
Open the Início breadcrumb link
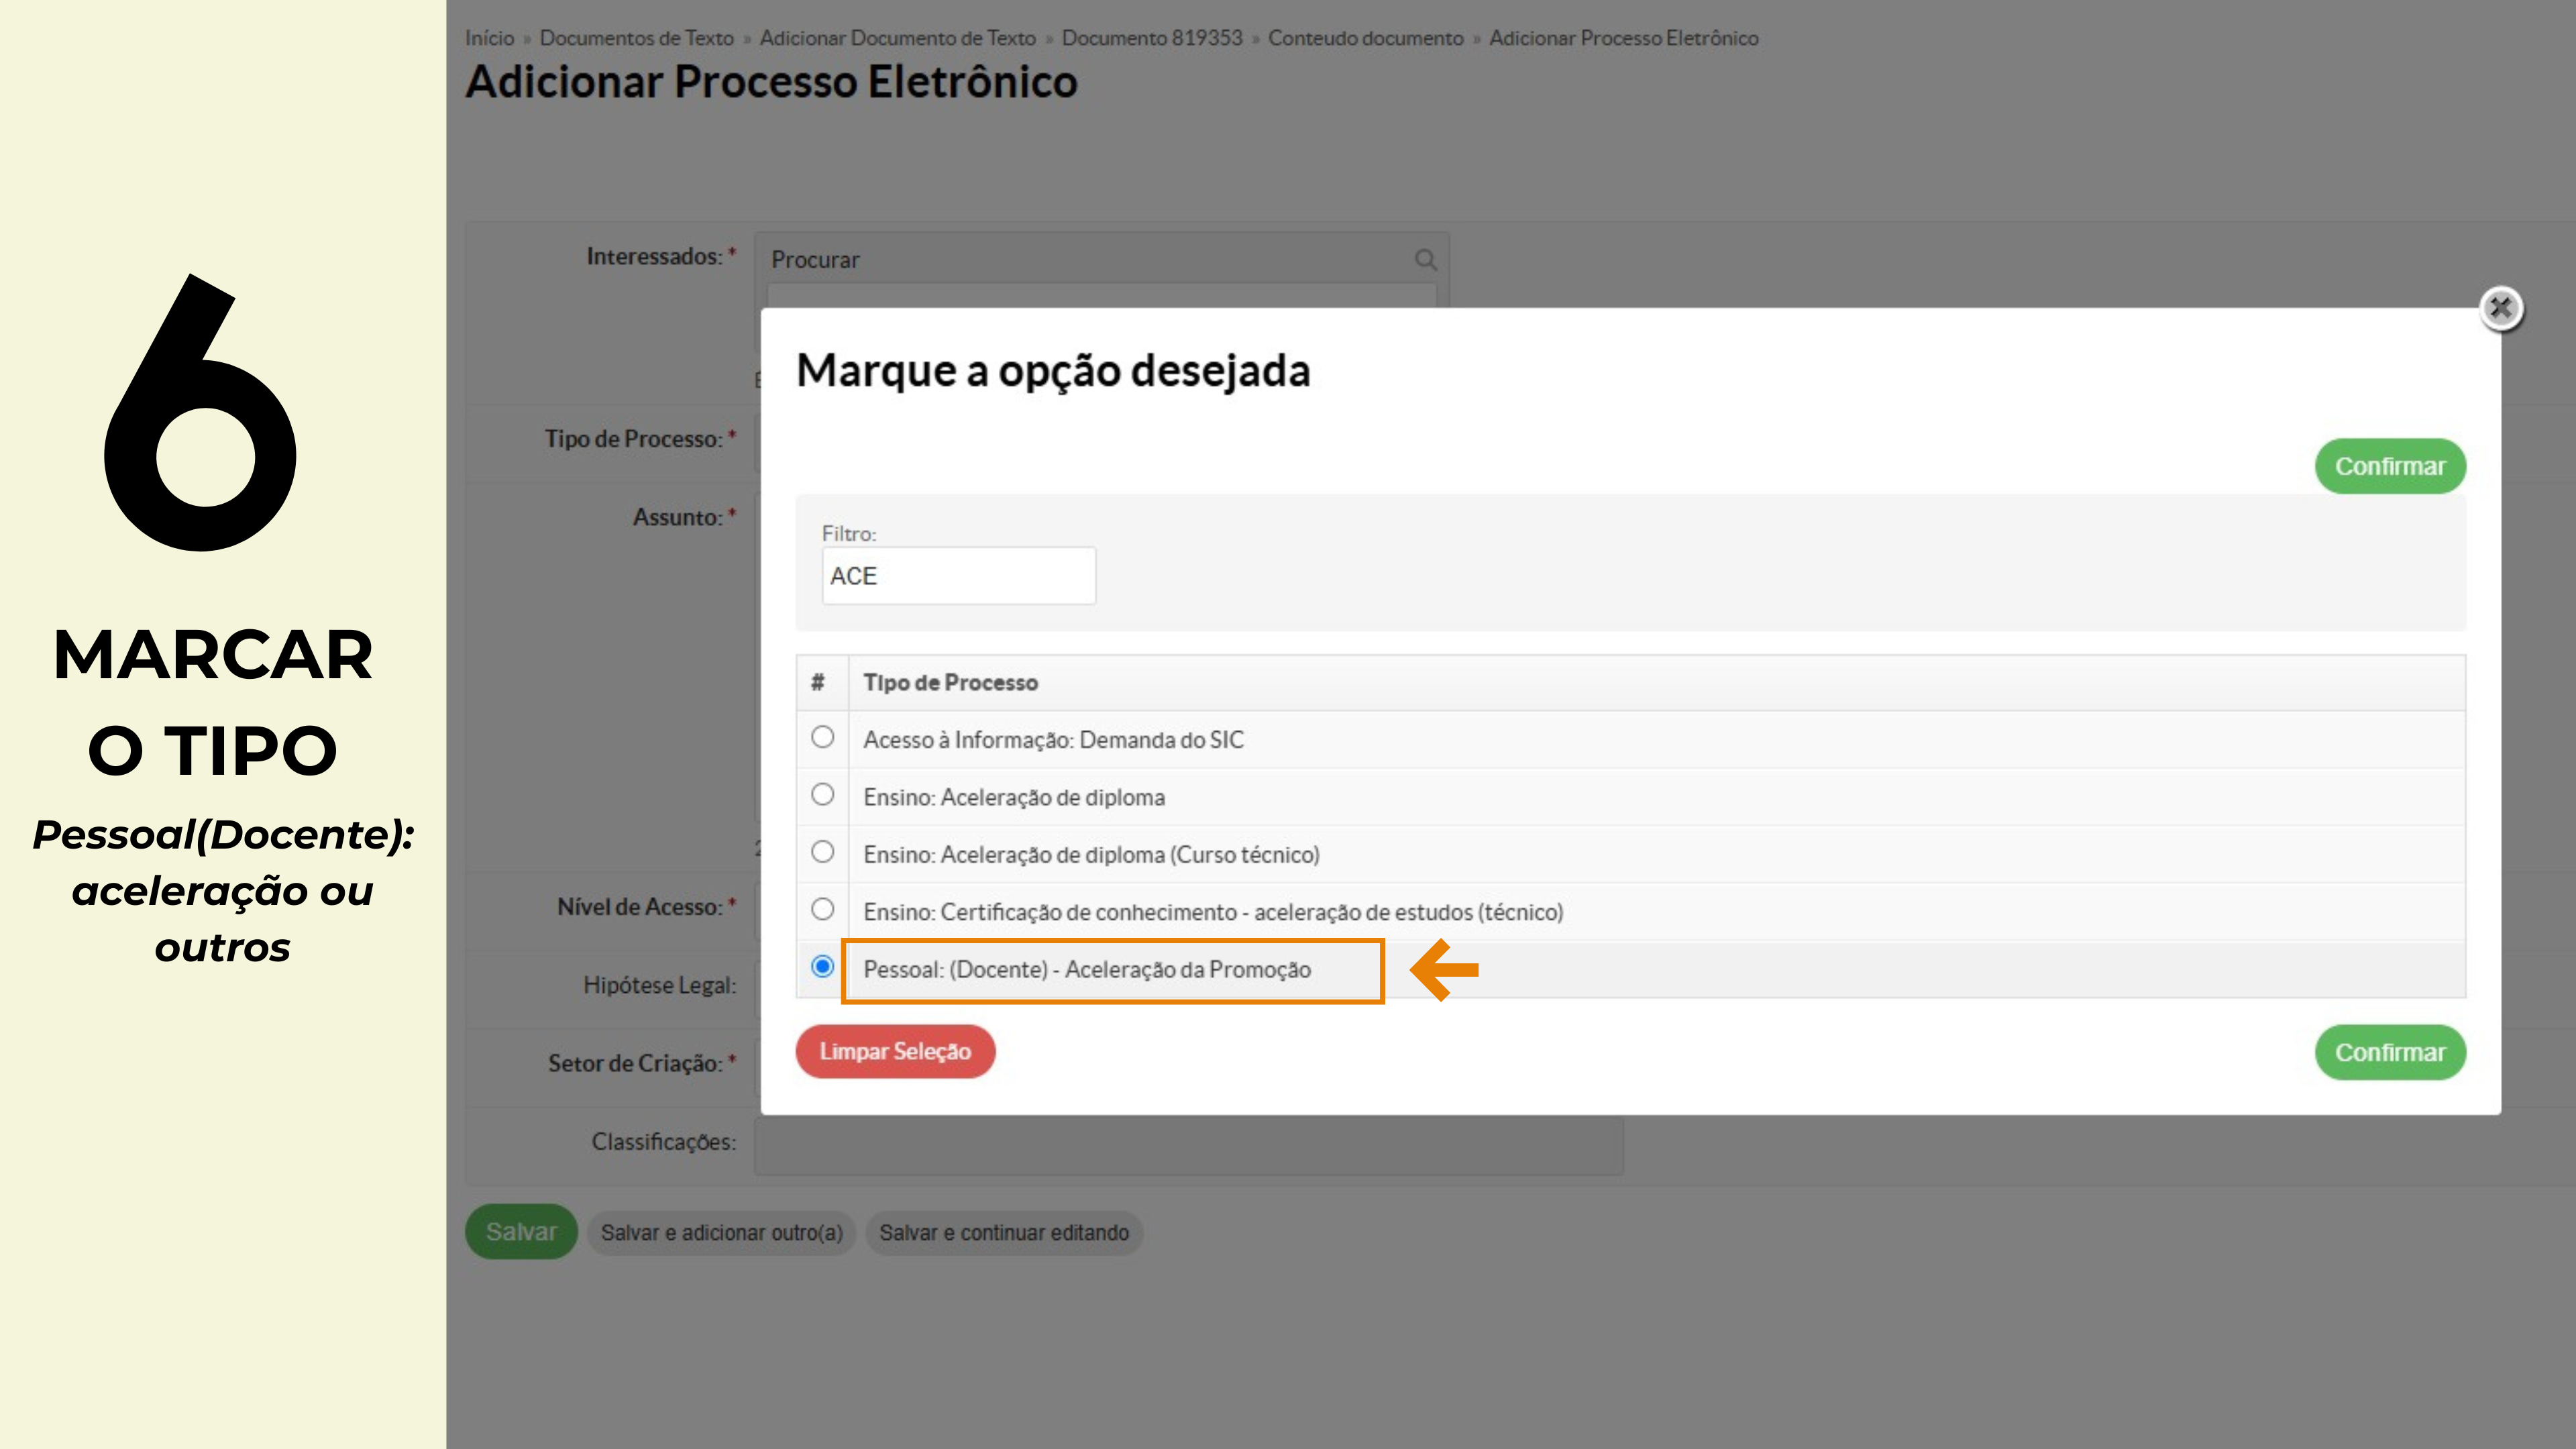click(489, 38)
